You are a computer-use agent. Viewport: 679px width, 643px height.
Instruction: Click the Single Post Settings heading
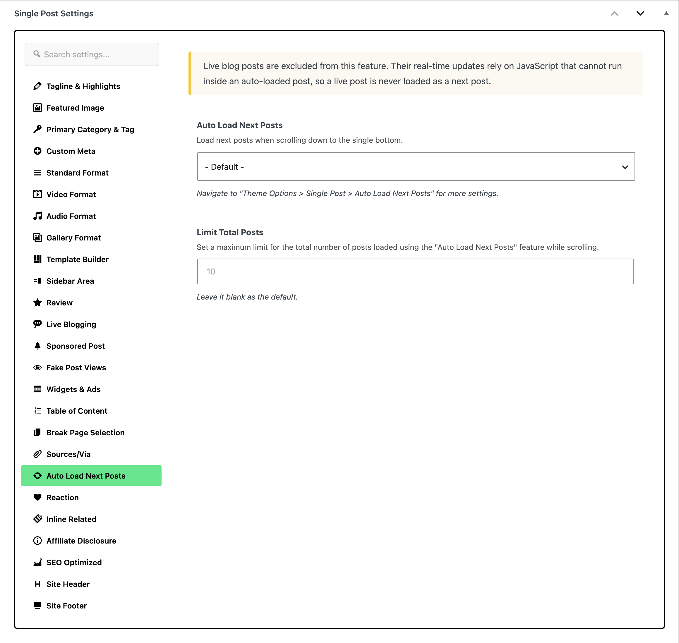[x=54, y=13]
